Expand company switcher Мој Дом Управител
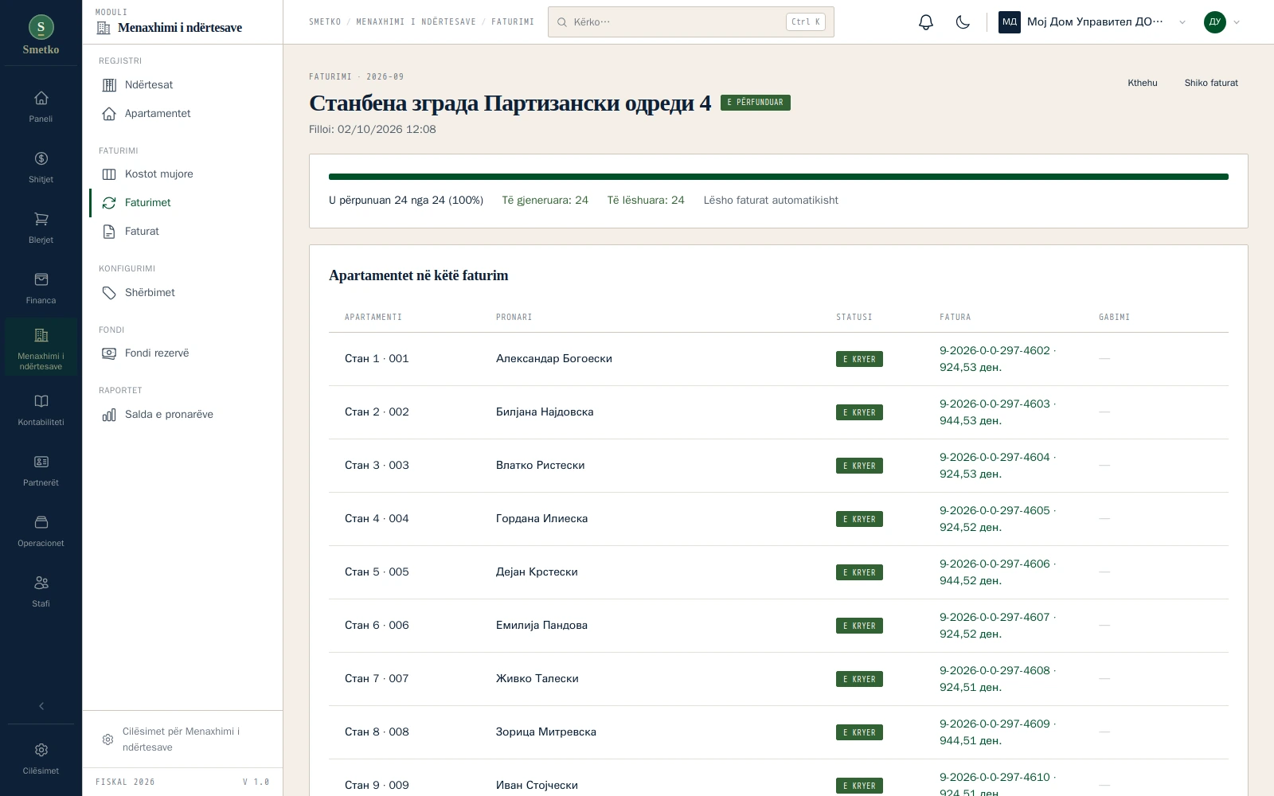Image resolution: width=1274 pixels, height=796 pixels. [1092, 22]
